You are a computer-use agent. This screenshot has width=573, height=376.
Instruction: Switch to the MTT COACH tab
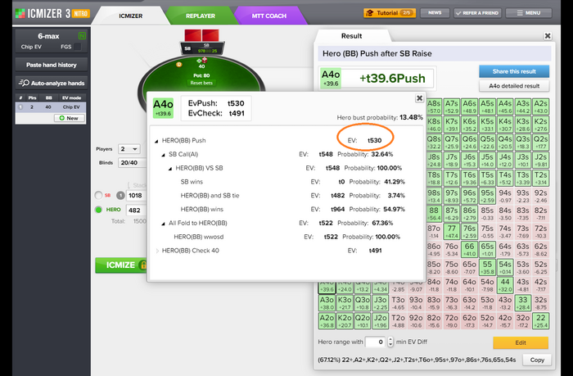[269, 16]
